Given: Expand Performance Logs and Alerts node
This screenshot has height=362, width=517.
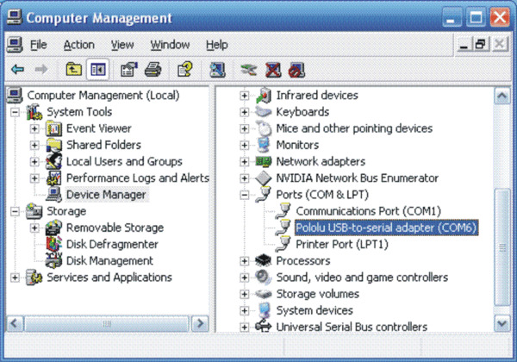Looking at the screenshot, I should pyautogui.click(x=34, y=178).
